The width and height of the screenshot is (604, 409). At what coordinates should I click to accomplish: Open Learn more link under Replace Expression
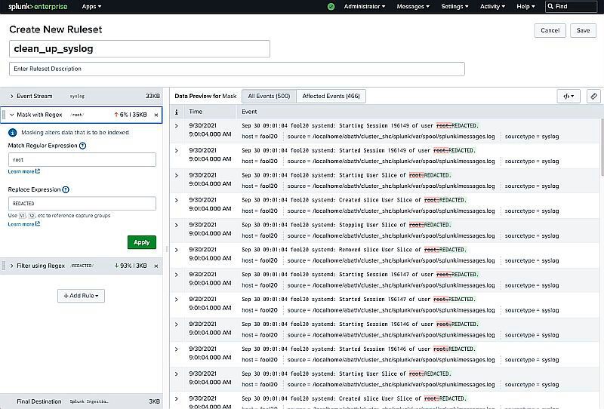pos(24,224)
